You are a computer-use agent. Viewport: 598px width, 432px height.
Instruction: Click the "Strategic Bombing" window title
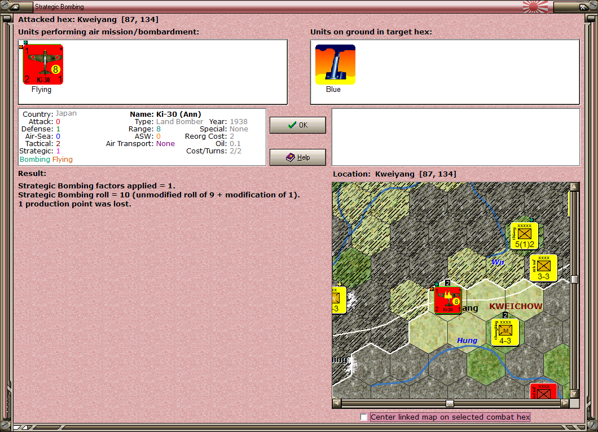click(x=59, y=6)
